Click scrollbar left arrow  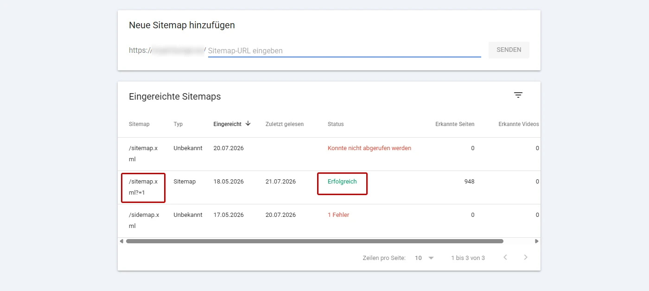121,241
